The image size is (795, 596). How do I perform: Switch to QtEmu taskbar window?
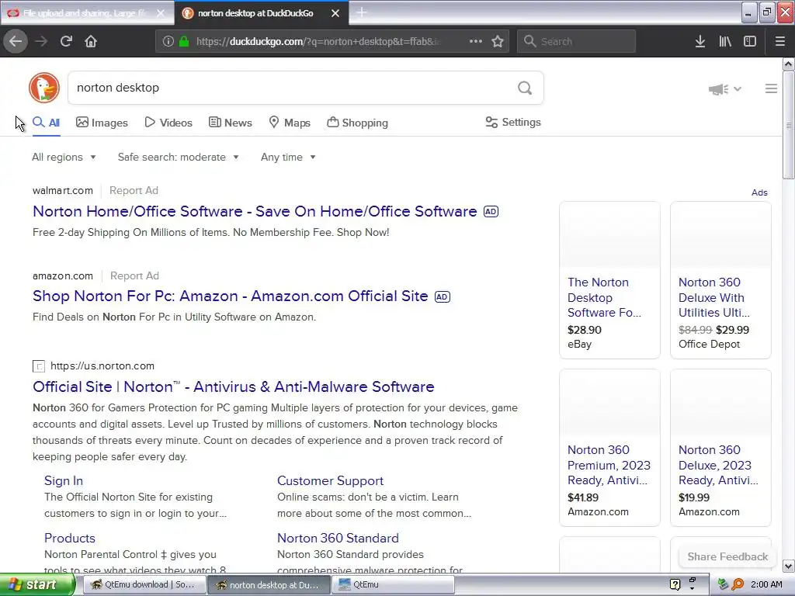point(393,584)
